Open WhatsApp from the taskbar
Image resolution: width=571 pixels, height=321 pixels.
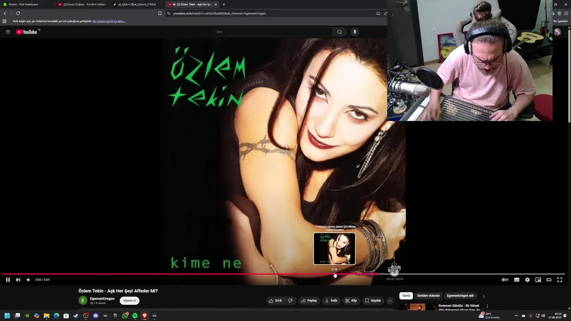click(x=125, y=316)
